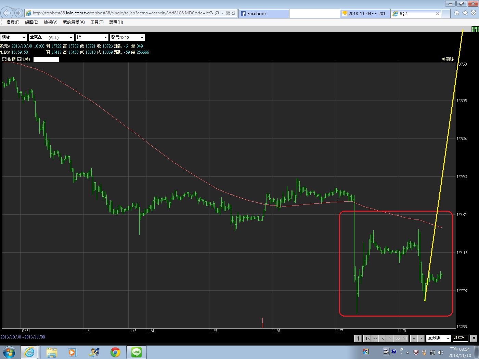Show hidden tray icons arrow

pyautogui.click(x=407, y=352)
